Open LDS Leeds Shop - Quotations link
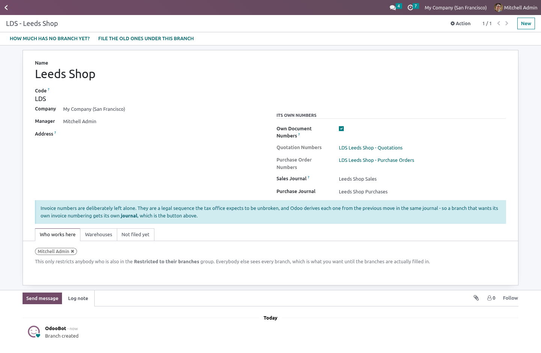541x353 pixels. [370, 148]
